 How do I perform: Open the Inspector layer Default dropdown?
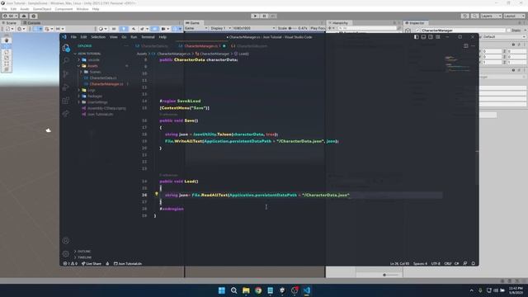point(504,36)
